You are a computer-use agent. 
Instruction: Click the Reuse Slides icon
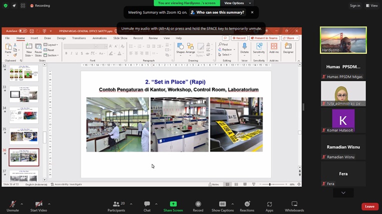(x=38, y=47)
